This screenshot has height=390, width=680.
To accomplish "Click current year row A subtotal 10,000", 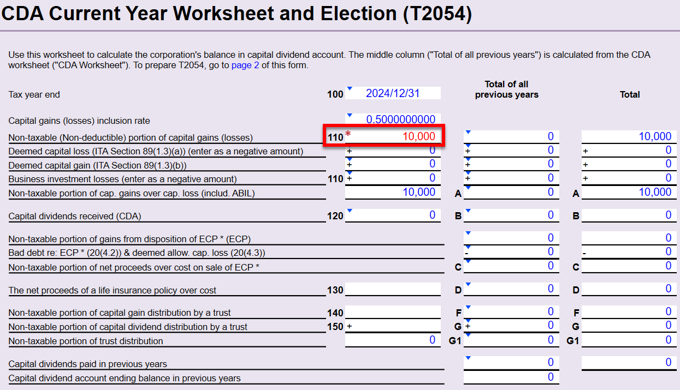I will coord(393,192).
